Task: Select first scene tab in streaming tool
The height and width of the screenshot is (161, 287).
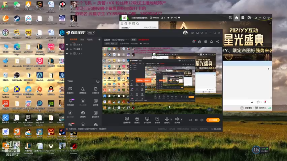Action: coord(74,39)
